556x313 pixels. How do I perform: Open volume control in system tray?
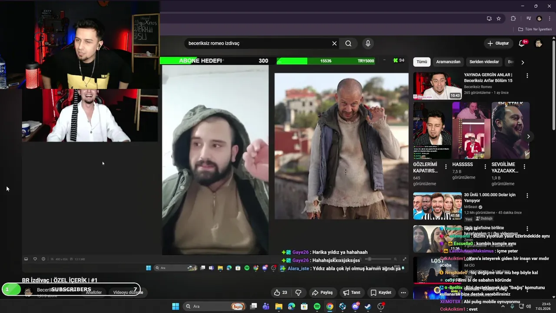tap(529, 306)
